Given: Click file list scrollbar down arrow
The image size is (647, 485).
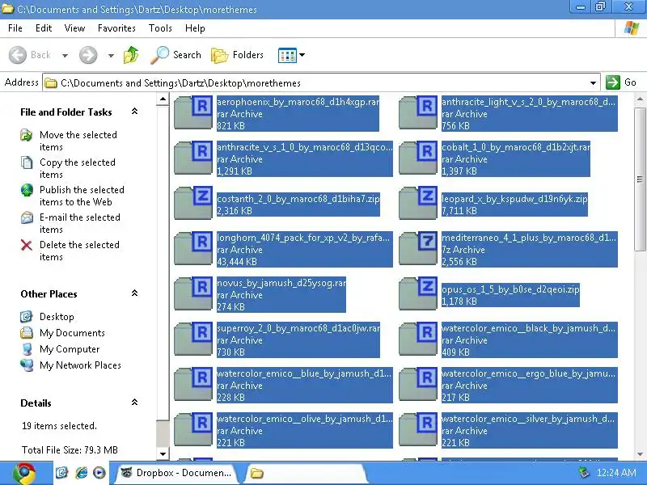Looking at the screenshot, I should pyautogui.click(x=640, y=454).
